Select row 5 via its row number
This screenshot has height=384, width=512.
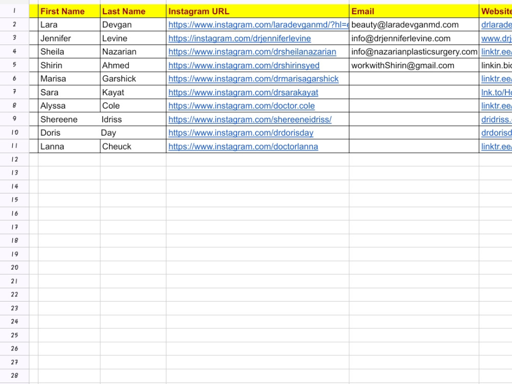click(14, 65)
